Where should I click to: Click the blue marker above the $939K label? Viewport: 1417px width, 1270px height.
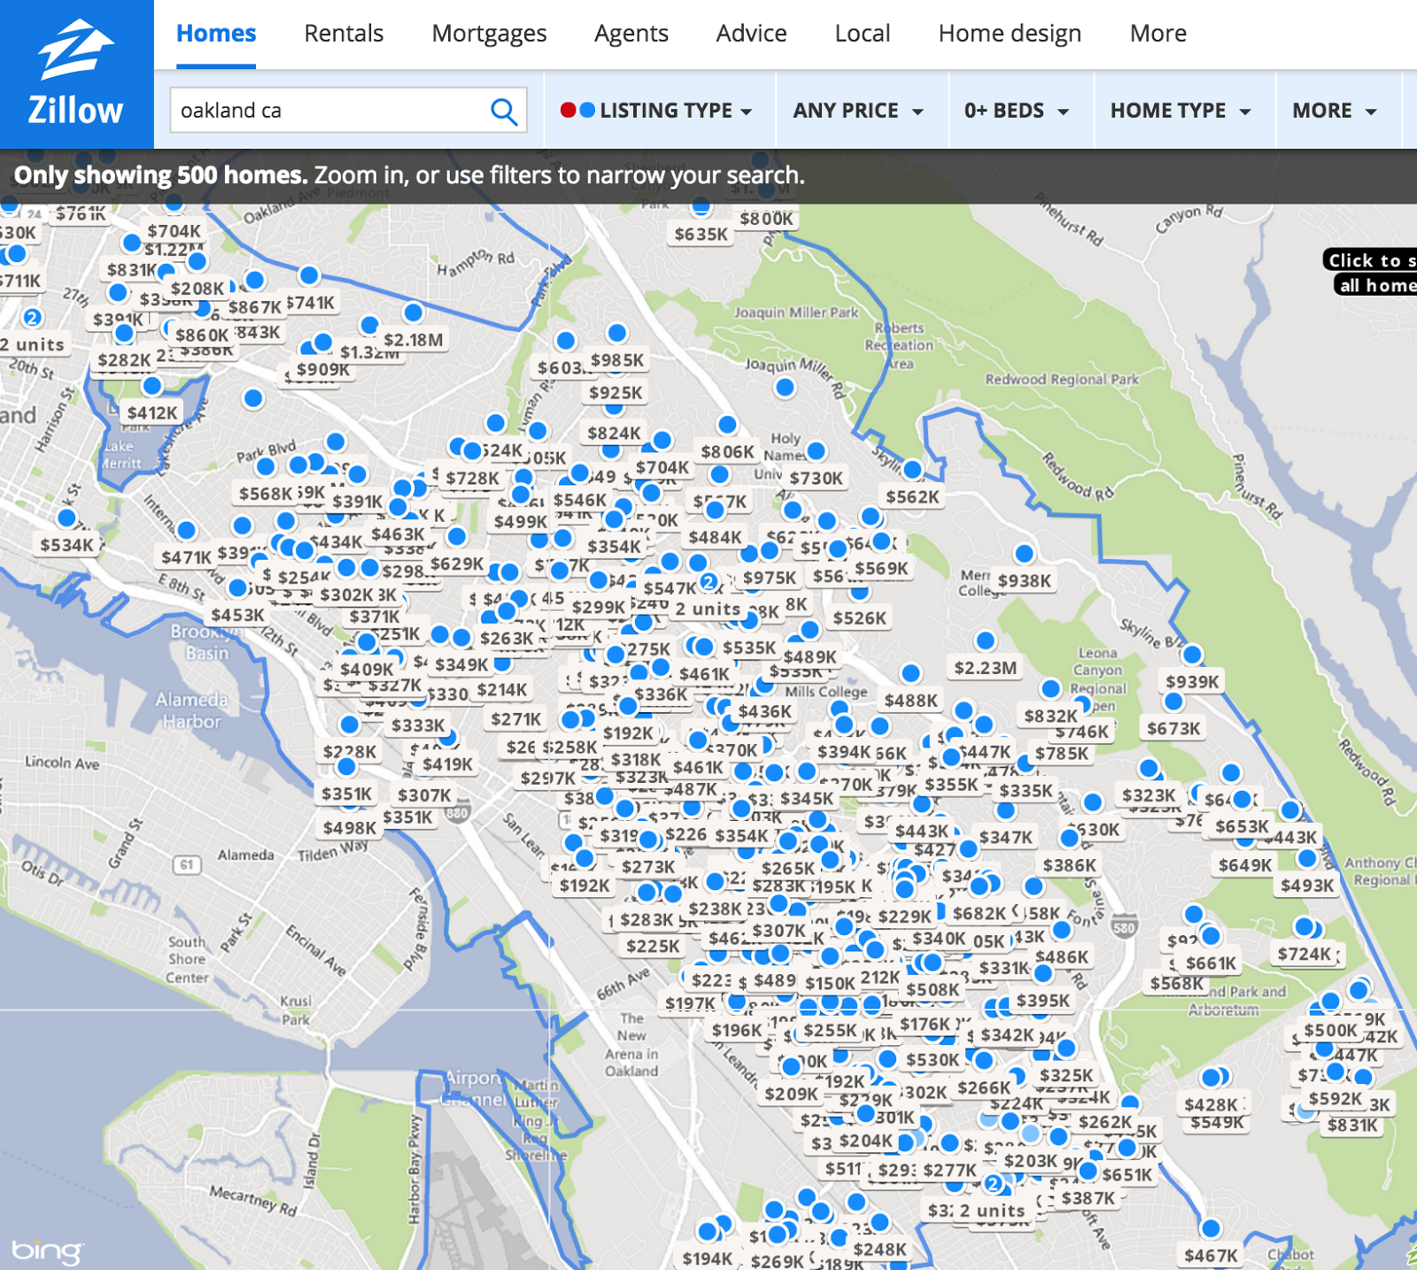(1192, 654)
